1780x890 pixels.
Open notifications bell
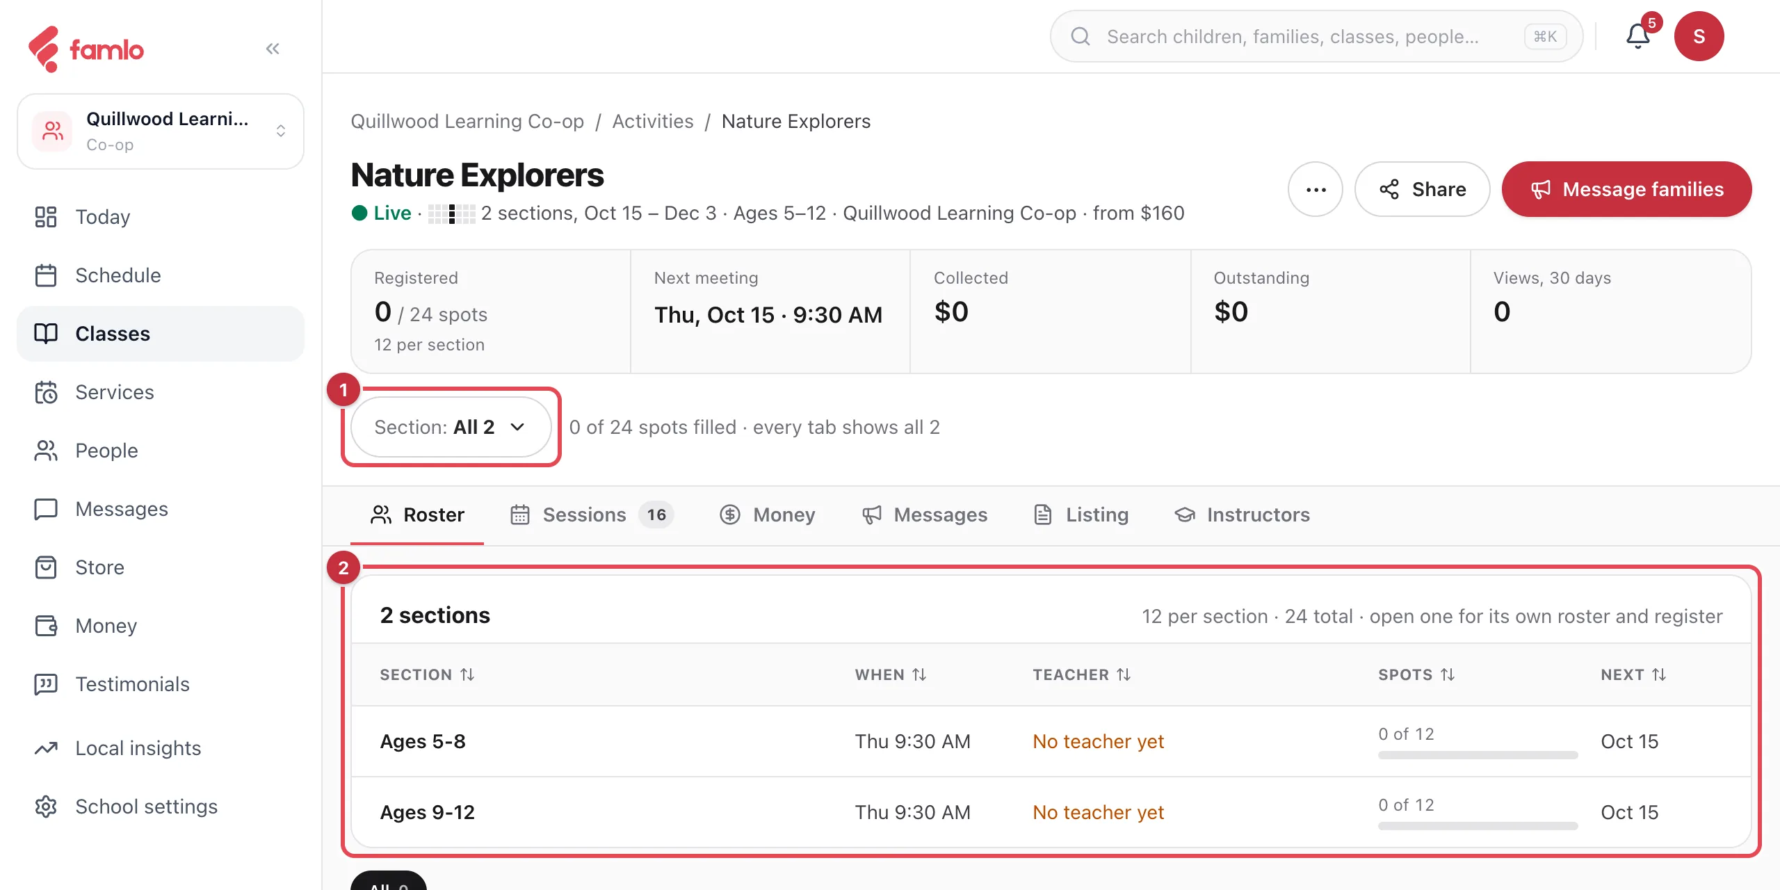[x=1638, y=36]
